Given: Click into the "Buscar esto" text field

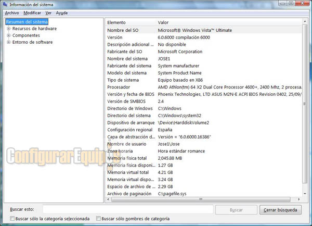Looking at the screenshot, I should [127, 209].
